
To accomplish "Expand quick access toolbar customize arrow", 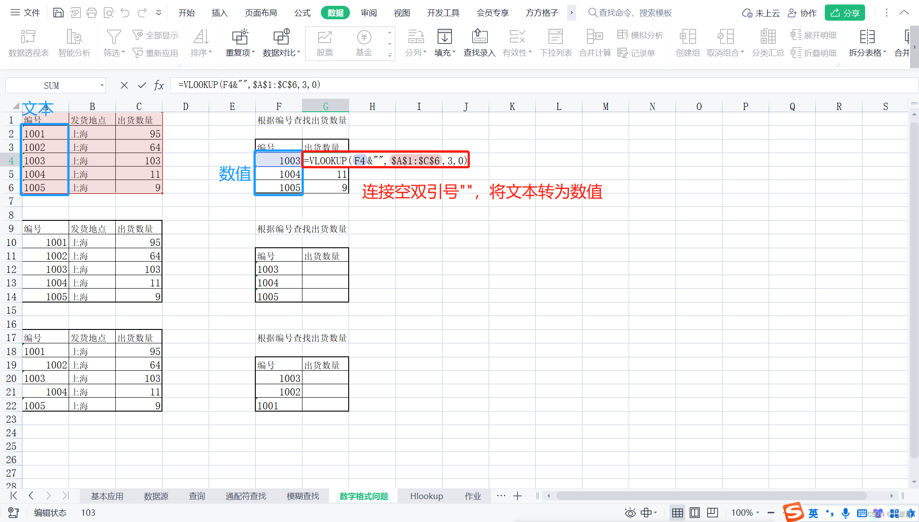I will pyautogui.click(x=158, y=13).
